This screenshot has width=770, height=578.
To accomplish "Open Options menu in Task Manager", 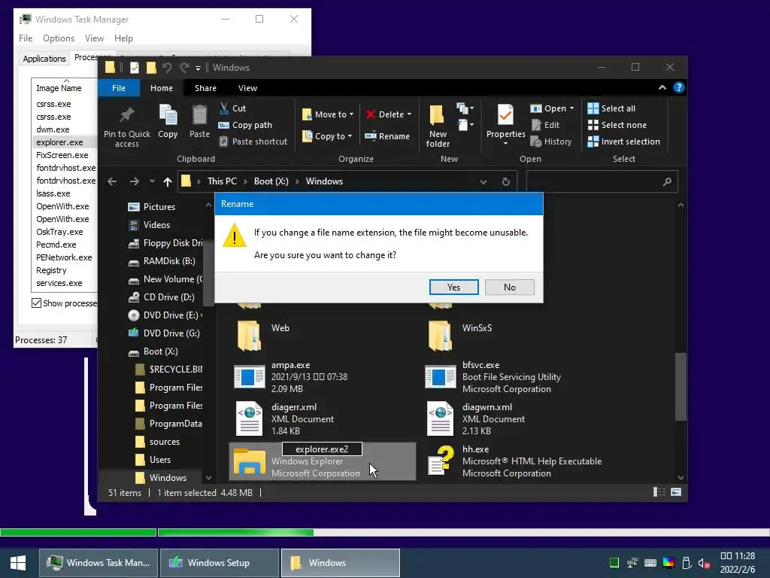I will 59,38.
